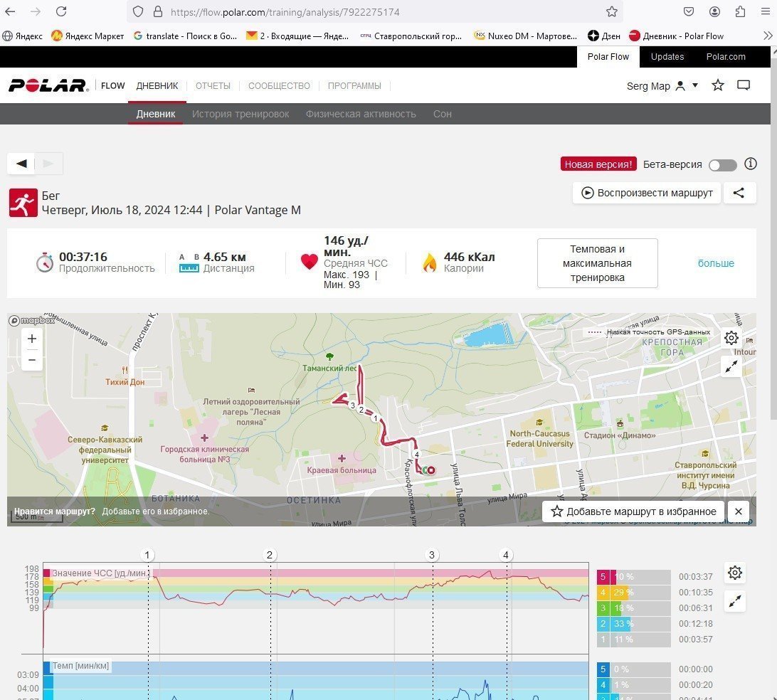Click Воспроизвести маршрут button
The height and width of the screenshot is (700, 777).
(x=647, y=193)
